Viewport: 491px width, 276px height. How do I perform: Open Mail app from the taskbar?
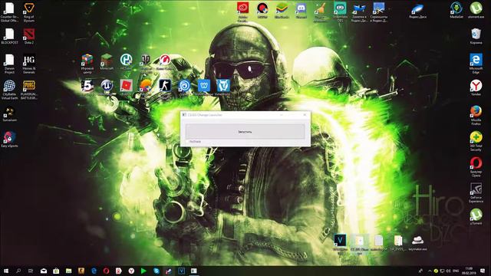(44, 271)
